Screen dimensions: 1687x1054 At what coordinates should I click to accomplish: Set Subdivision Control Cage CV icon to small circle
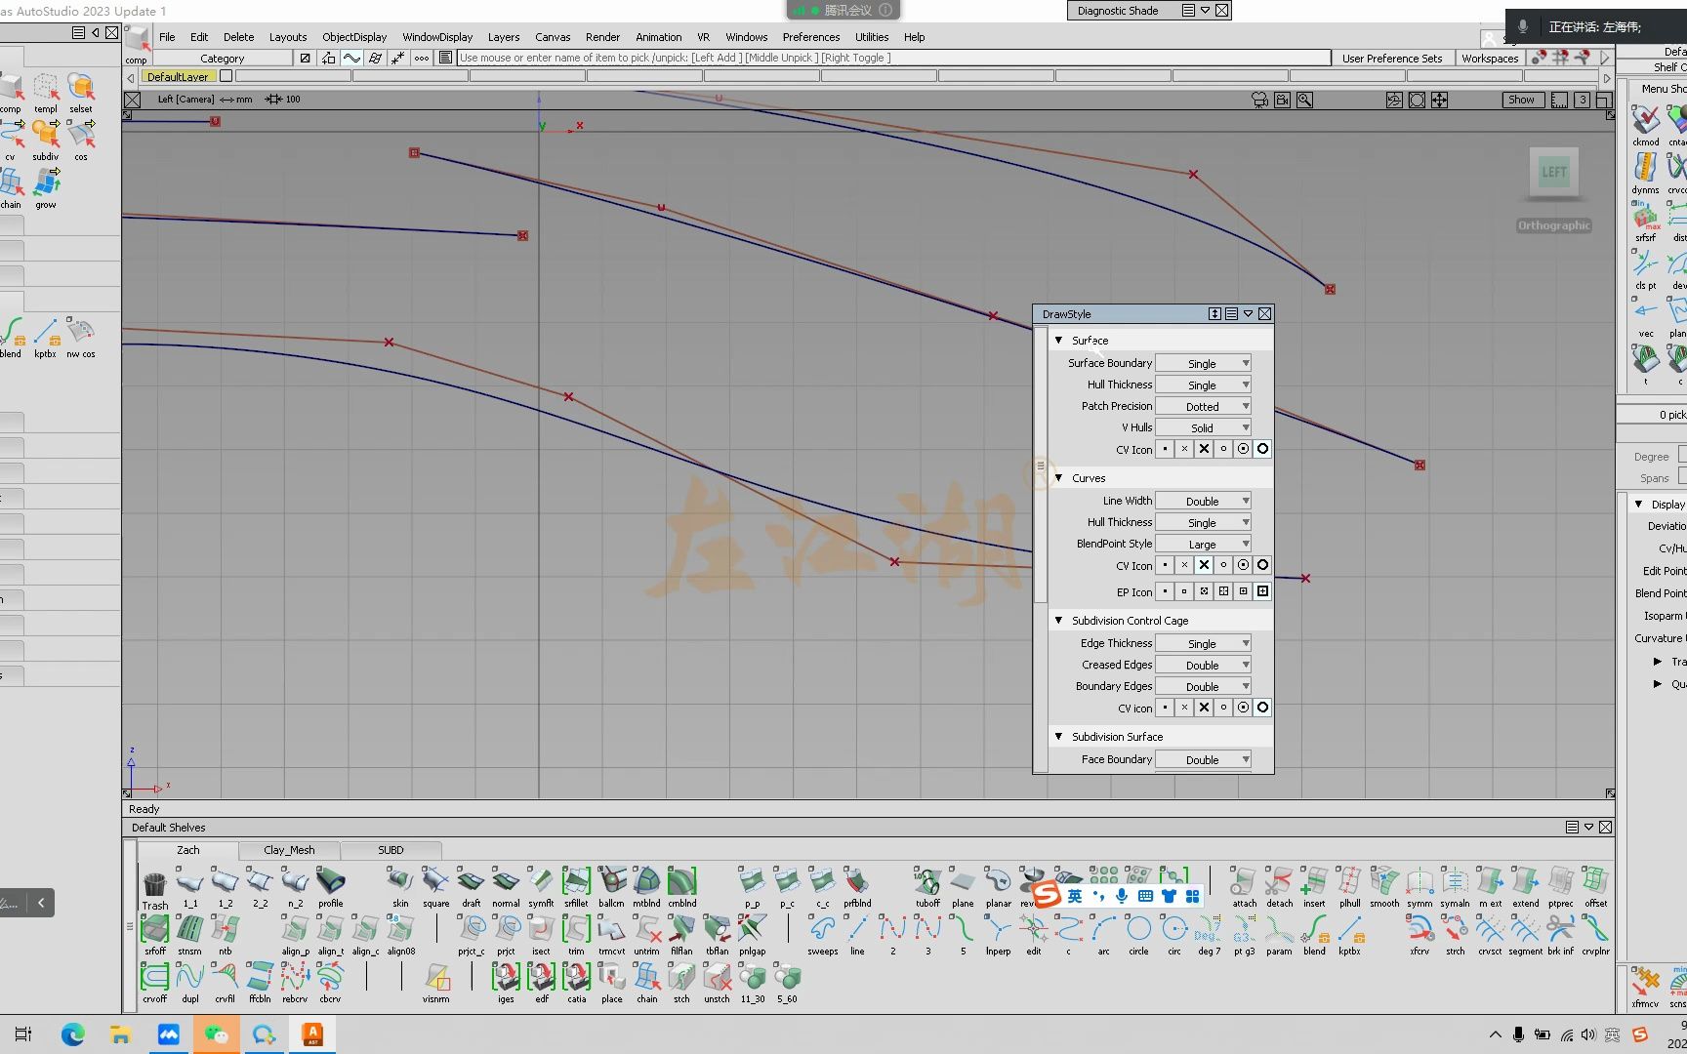pos(1223,708)
